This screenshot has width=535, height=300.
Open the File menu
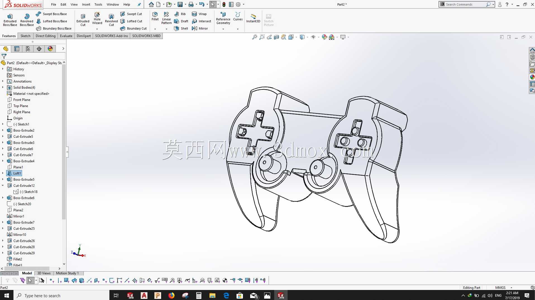click(x=54, y=4)
